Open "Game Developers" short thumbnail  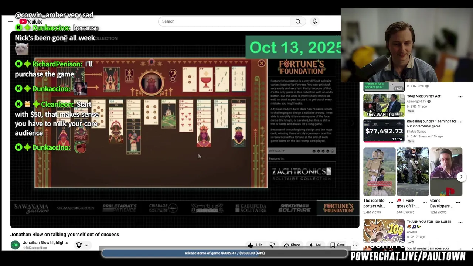(446, 172)
